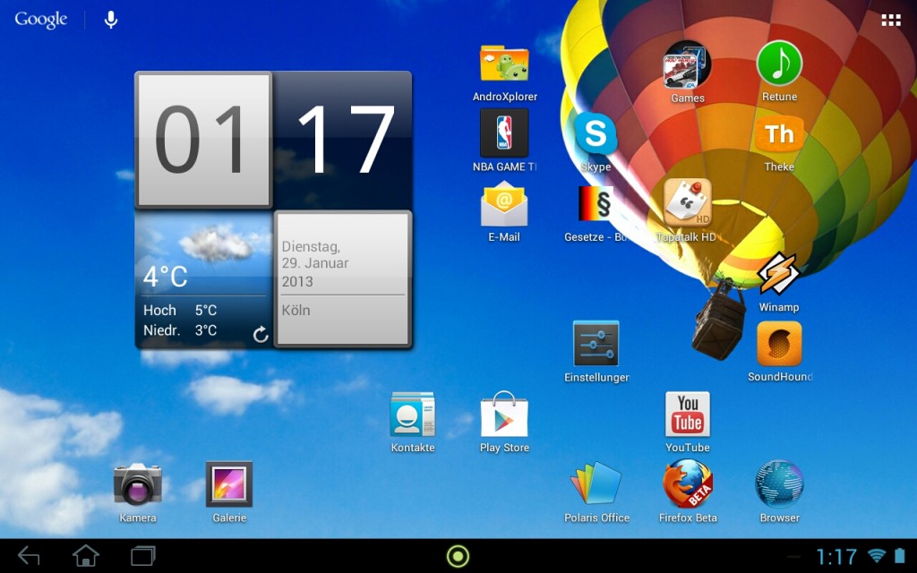Open the Gesetze law app
Image resolution: width=917 pixels, height=573 pixels.
596,203
